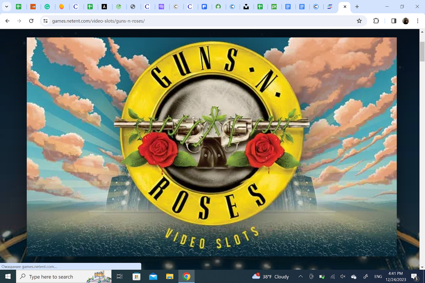Reload the games.netent.com page
425x283 pixels.
pos(31,21)
